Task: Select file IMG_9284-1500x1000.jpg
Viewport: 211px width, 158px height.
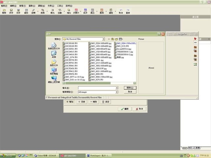Action: 125,43
